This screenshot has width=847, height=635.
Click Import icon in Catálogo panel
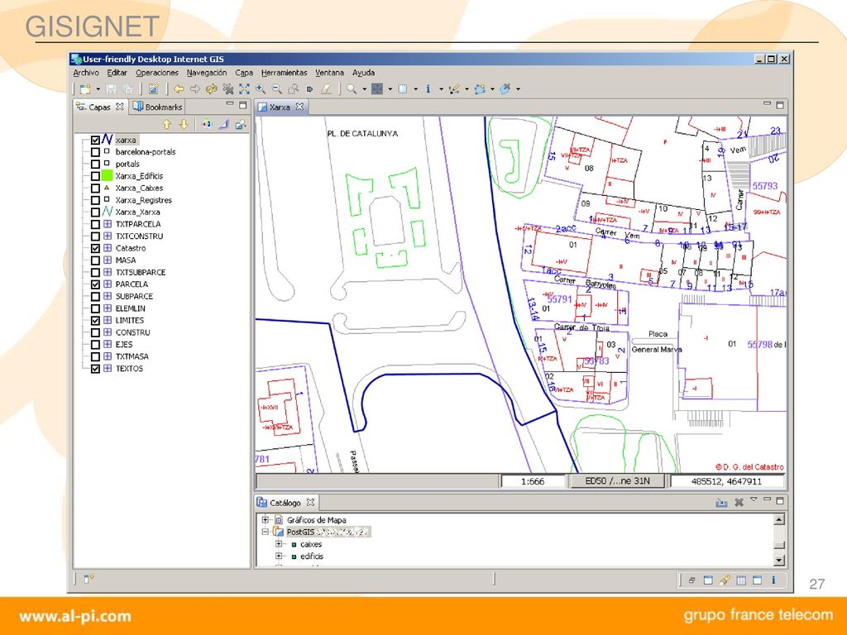(721, 503)
